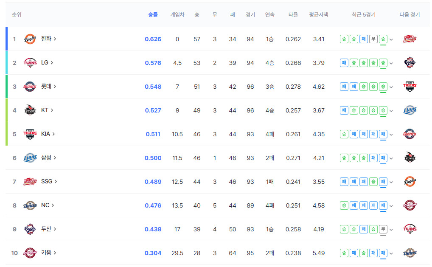
Task: Click 키움's ERA value 5.49
Action: 319,253
